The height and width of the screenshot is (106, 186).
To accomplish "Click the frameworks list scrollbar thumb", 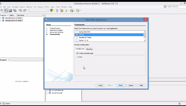I will pos(145,35).
